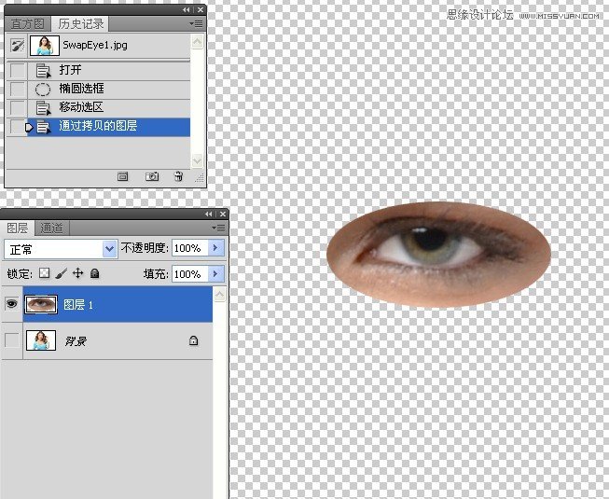Click the SwapEye1.jpg snapshot name
The image size is (609, 499).
coord(95,45)
